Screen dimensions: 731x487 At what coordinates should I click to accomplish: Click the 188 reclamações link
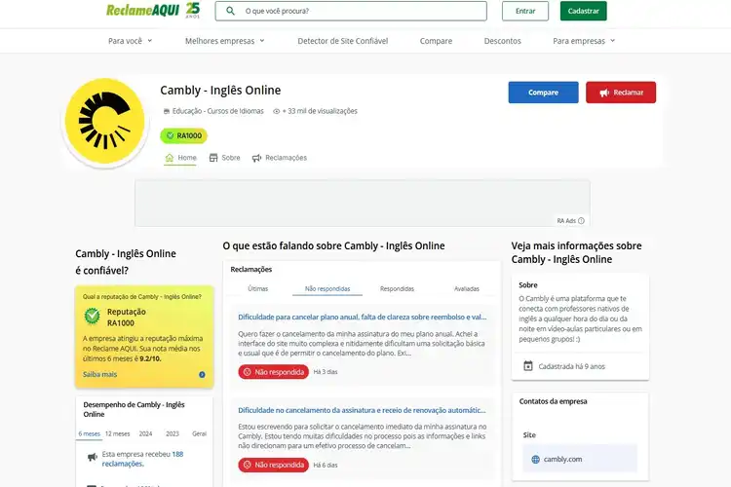pyautogui.click(x=142, y=459)
